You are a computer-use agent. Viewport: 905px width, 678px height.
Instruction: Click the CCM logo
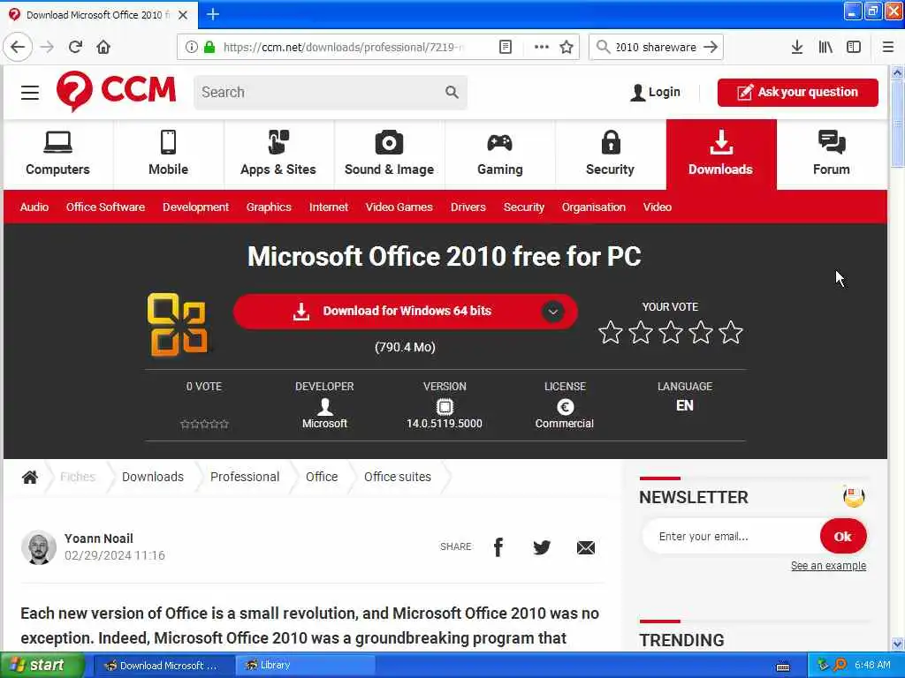pyautogui.click(x=116, y=91)
